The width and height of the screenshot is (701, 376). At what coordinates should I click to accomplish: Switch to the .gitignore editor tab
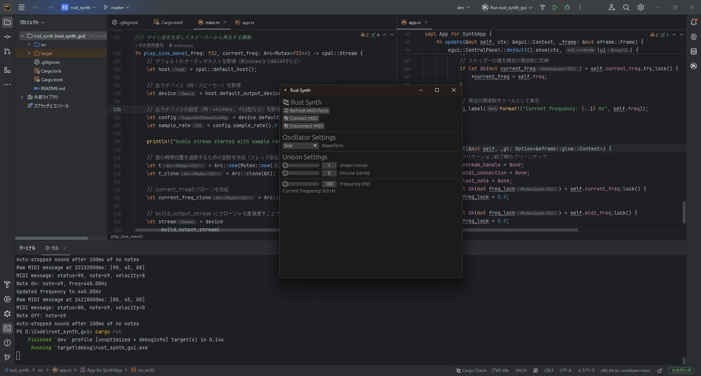[125, 22]
